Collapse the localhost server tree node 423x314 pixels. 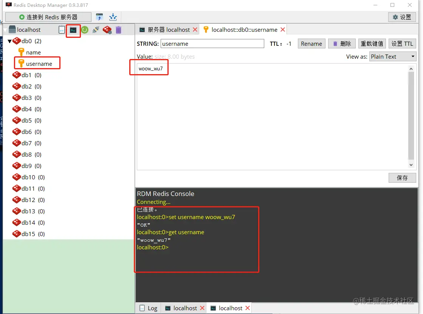[x=5, y=30]
